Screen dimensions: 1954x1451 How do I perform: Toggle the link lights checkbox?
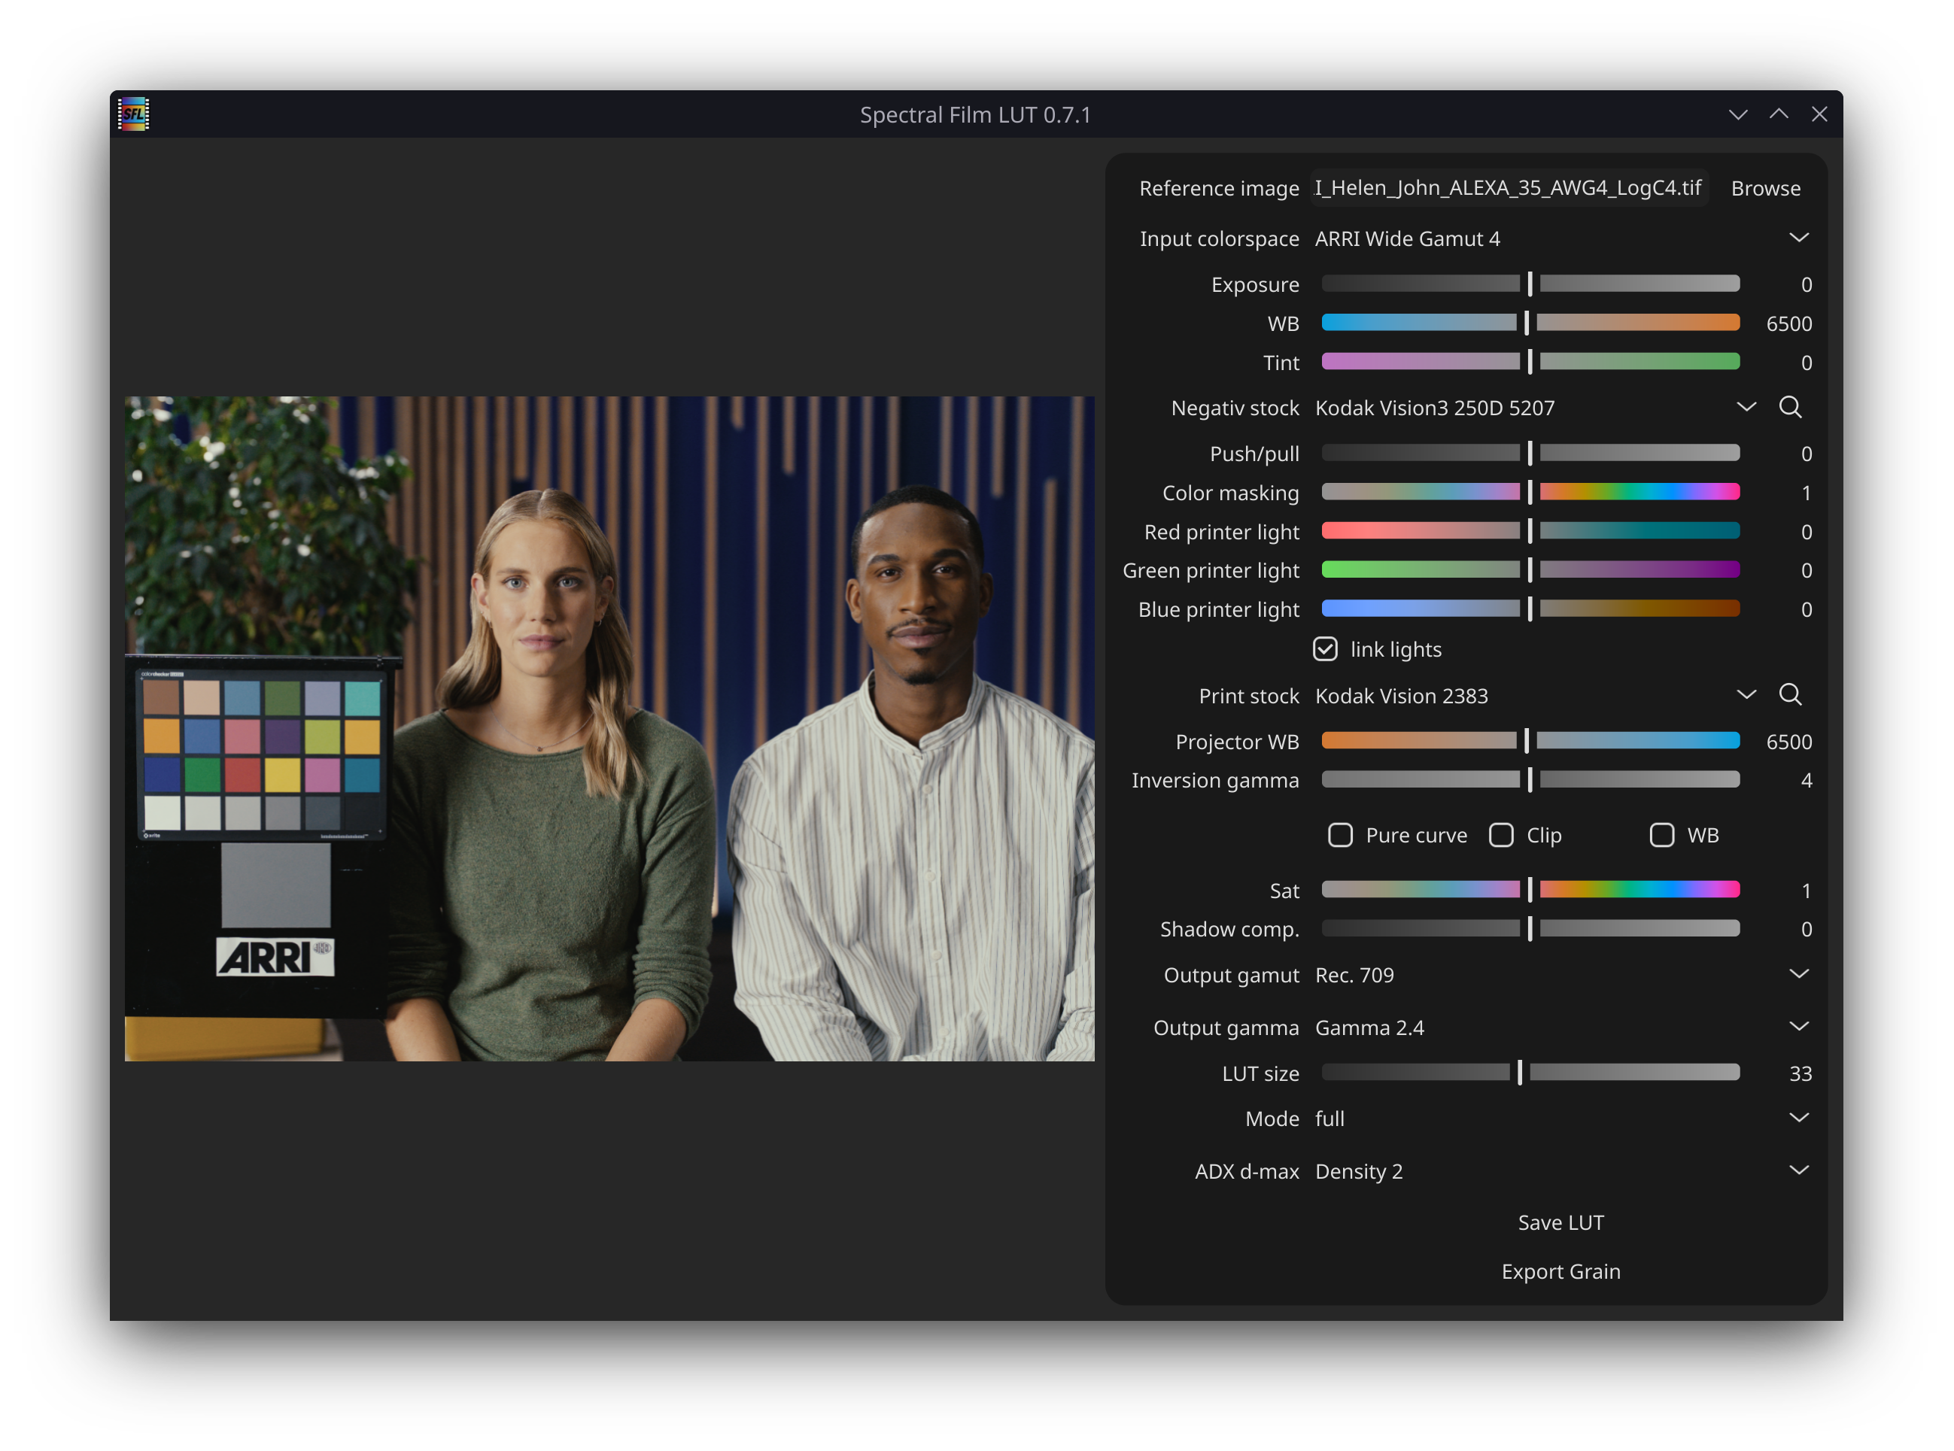(1325, 649)
